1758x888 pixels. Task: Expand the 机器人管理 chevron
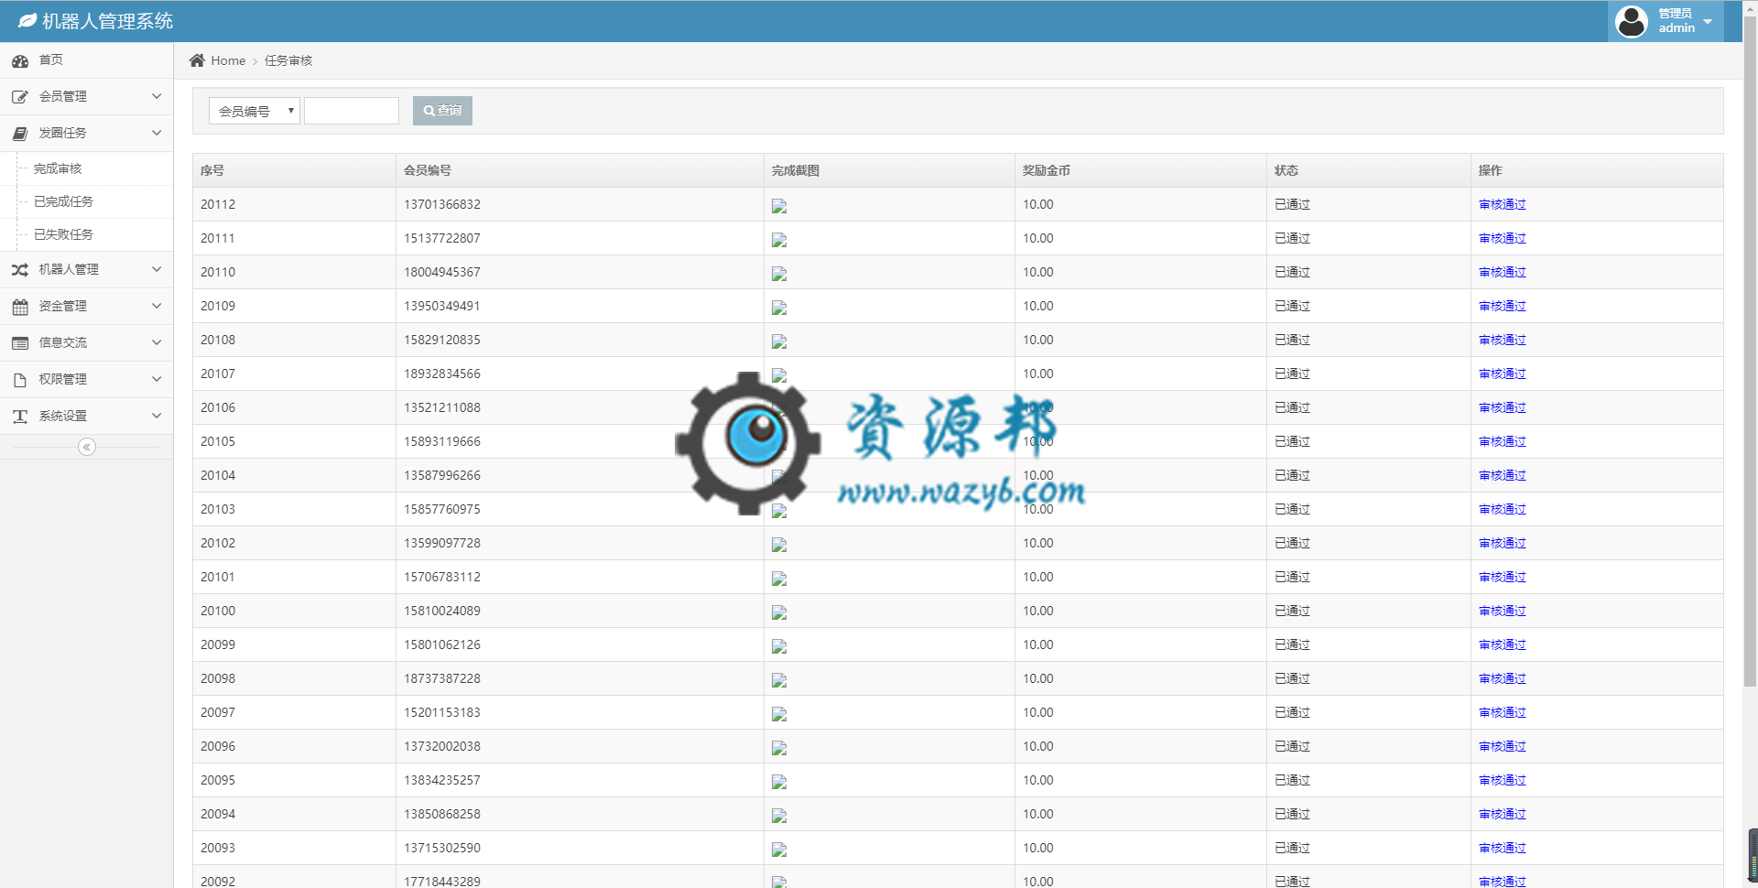coord(157,269)
